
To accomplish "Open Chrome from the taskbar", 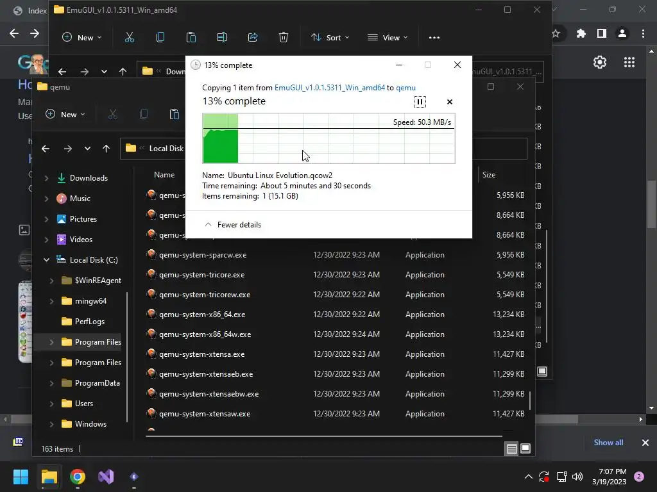I will pyautogui.click(x=78, y=477).
